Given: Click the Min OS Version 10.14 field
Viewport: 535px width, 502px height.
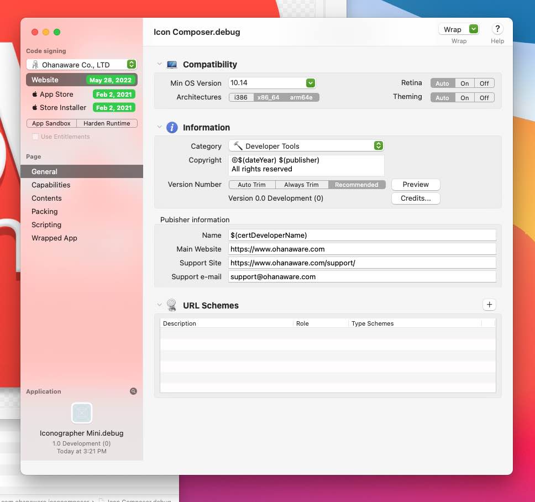Looking at the screenshot, I should click(x=267, y=83).
